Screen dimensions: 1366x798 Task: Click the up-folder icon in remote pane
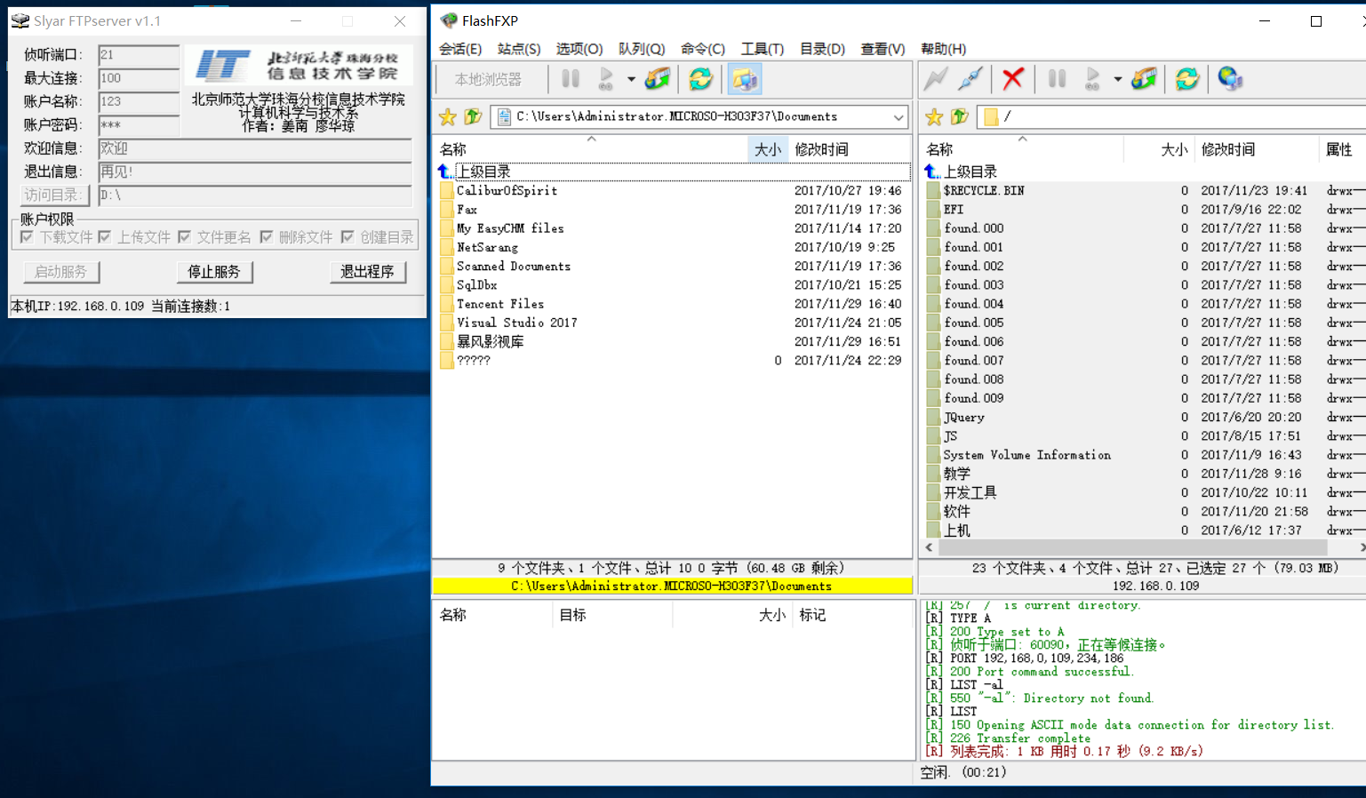coord(959,116)
